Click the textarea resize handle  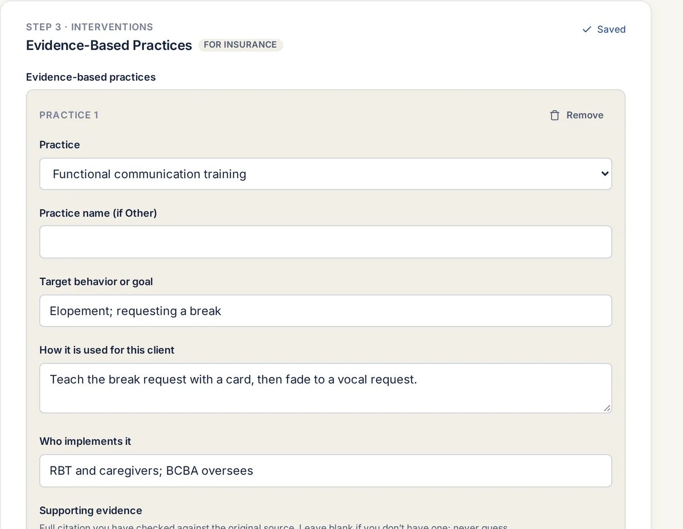click(607, 408)
